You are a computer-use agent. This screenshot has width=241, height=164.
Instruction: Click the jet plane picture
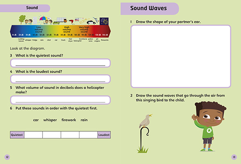click(x=96, y=20)
